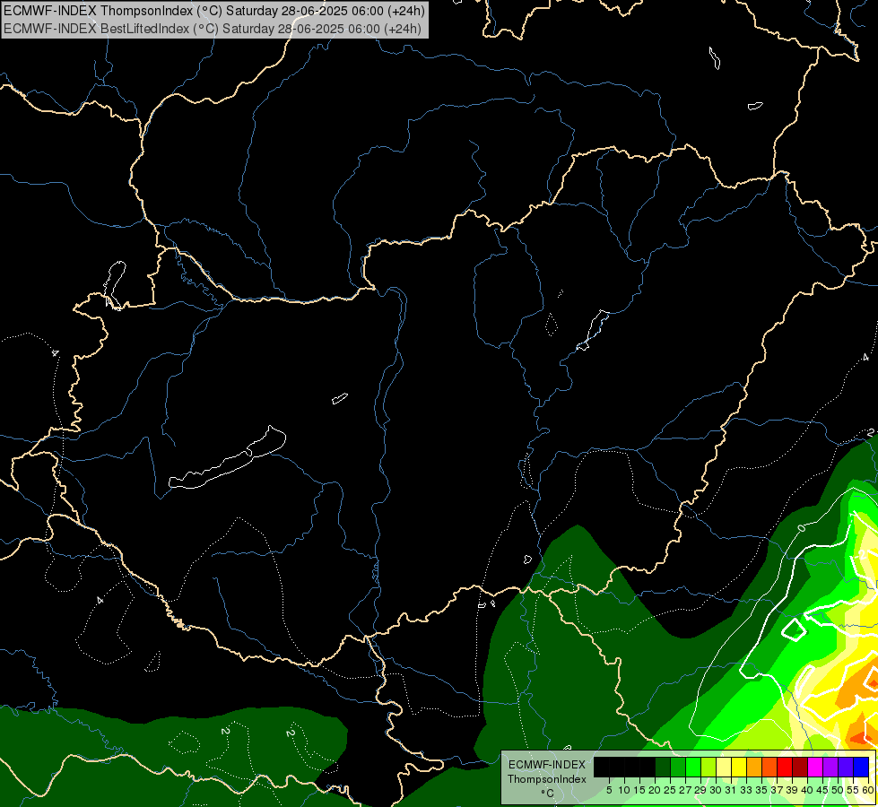The width and height of the screenshot is (878, 807).
Task: Select the bright green 27–29 legend swatch
Action: tap(692, 767)
